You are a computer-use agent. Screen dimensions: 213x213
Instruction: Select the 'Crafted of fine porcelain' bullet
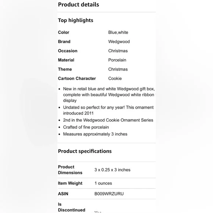coord(86,127)
